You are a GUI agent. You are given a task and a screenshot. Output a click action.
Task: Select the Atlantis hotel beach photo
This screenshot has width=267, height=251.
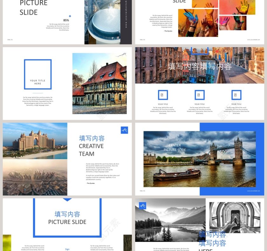[35, 141]
